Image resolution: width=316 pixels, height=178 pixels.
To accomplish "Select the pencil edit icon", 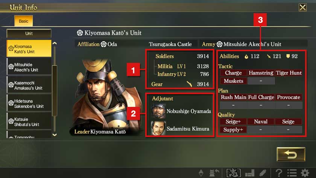I will tap(263, 173).
